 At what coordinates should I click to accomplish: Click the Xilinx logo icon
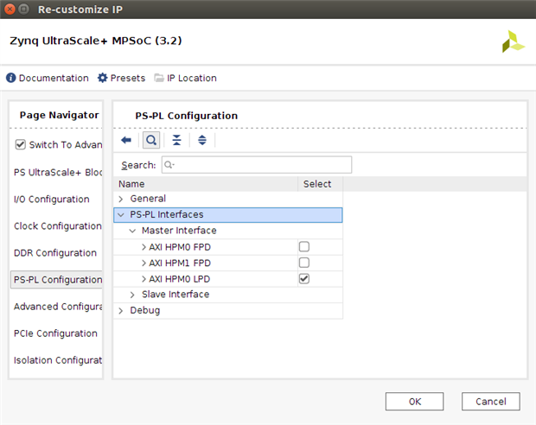513,42
